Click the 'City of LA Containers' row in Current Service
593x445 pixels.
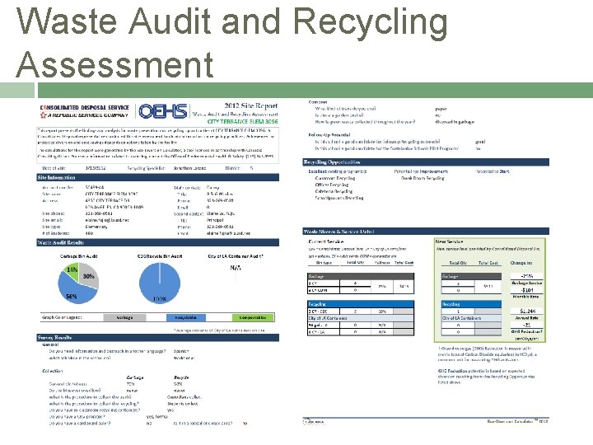click(361, 318)
